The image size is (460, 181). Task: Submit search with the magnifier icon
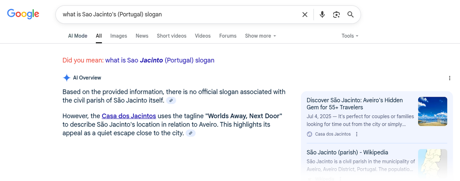click(x=350, y=15)
